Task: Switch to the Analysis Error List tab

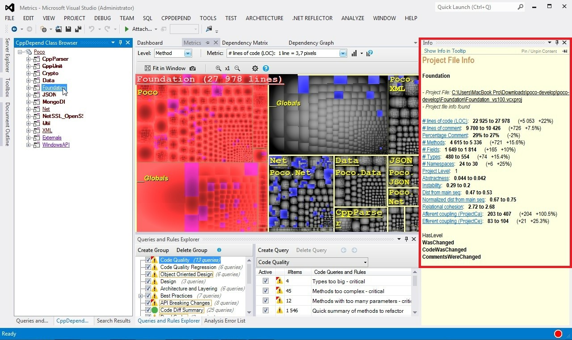Action: click(x=225, y=321)
